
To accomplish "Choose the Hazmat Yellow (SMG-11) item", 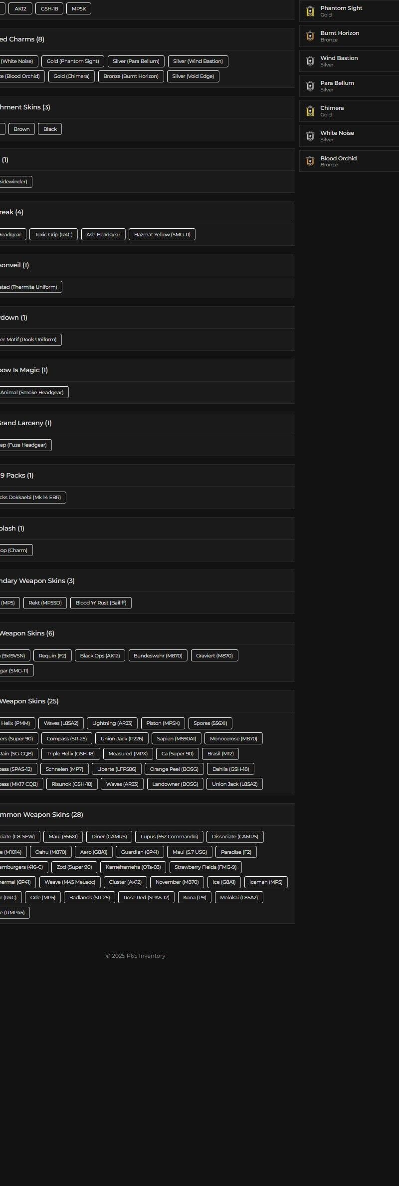I will (162, 235).
